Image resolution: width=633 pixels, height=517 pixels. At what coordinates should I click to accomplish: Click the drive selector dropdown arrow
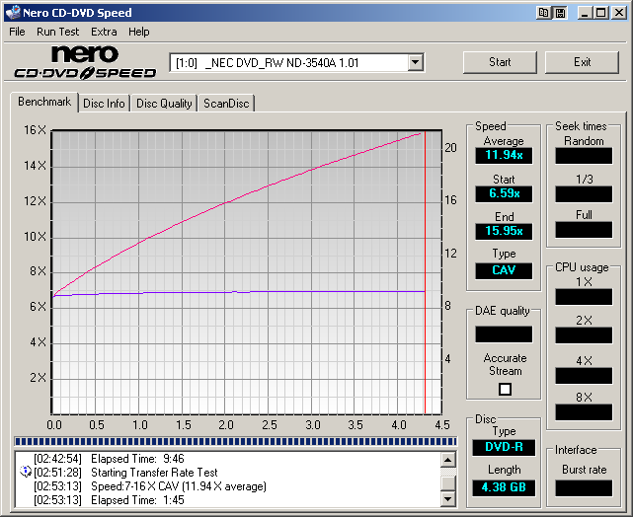click(x=415, y=63)
